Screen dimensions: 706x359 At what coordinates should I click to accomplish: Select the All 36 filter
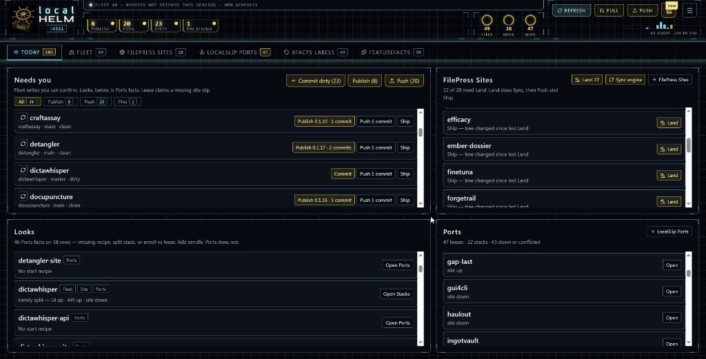pos(28,102)
